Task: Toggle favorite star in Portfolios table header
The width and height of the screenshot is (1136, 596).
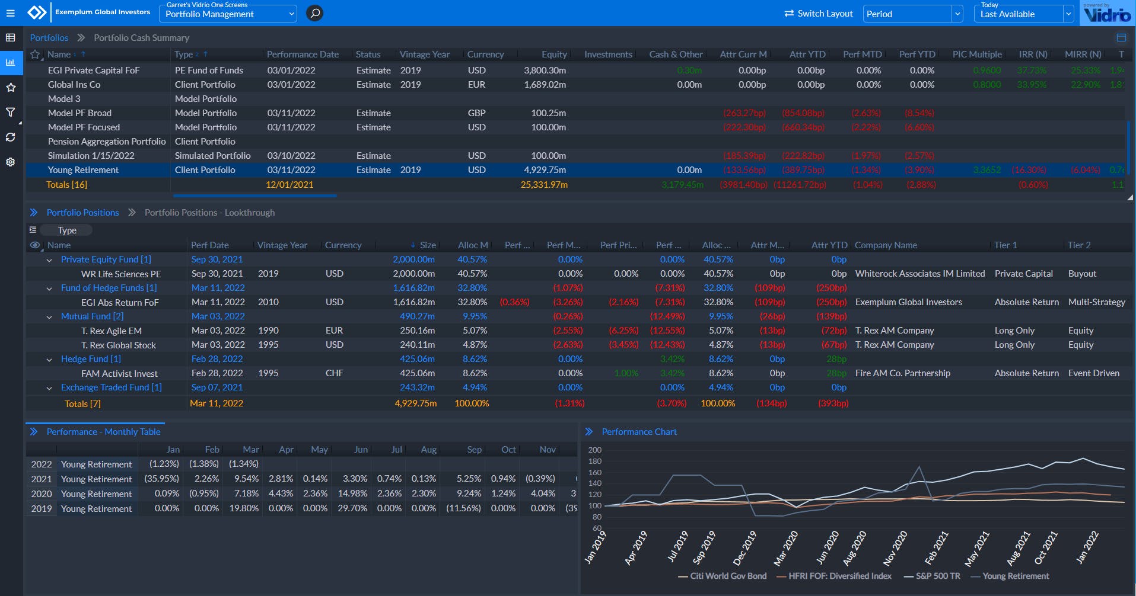Action: [35, 55]
